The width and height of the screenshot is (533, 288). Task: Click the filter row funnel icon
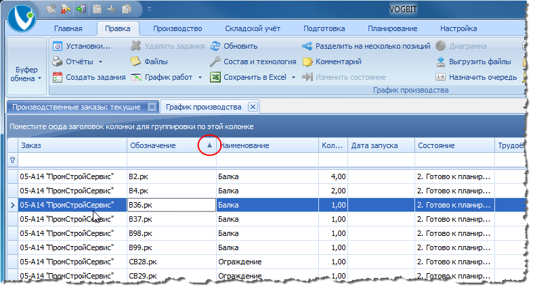(x=13, y=160)
